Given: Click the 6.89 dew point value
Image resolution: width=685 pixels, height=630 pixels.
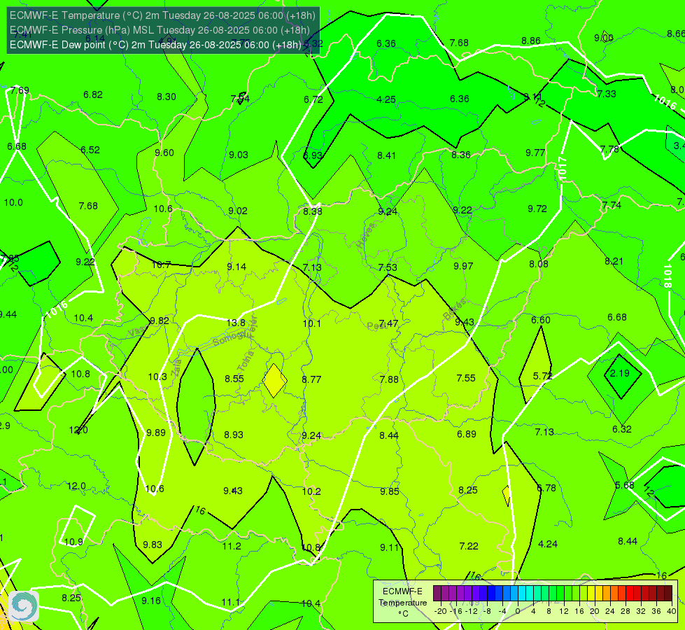Looking at the screenshot, I should pos(467,434).
